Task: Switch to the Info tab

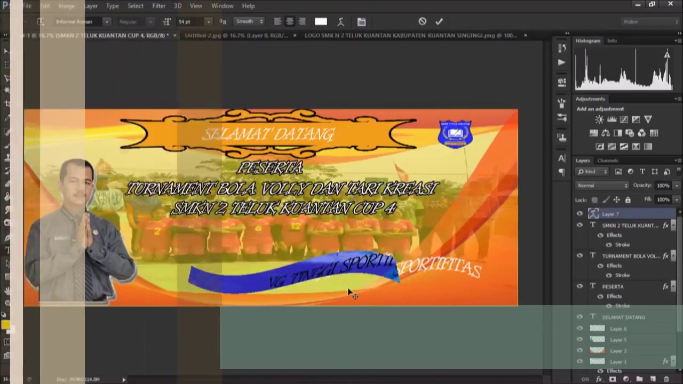Action: (612, 41)
